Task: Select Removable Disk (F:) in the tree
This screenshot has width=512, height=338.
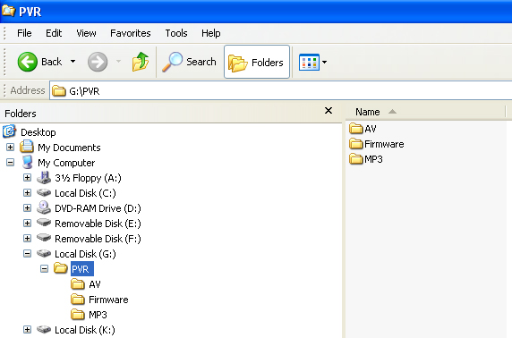Action: (x=98, y=239)
